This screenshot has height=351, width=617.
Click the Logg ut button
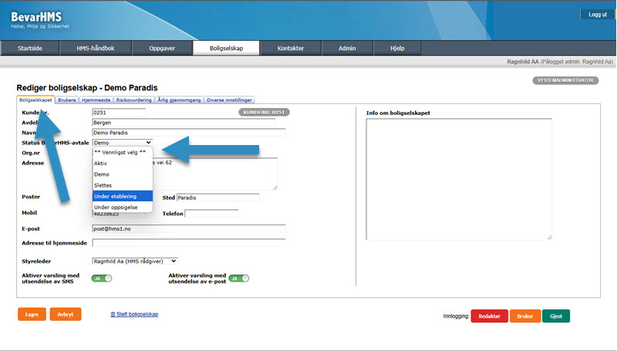[598, 15]
